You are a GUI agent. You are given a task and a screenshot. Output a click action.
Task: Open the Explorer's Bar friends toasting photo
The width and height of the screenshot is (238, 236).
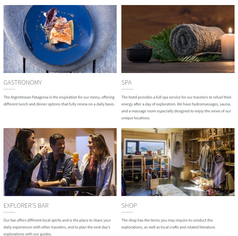pyautogui.click(x=60, y=162)
